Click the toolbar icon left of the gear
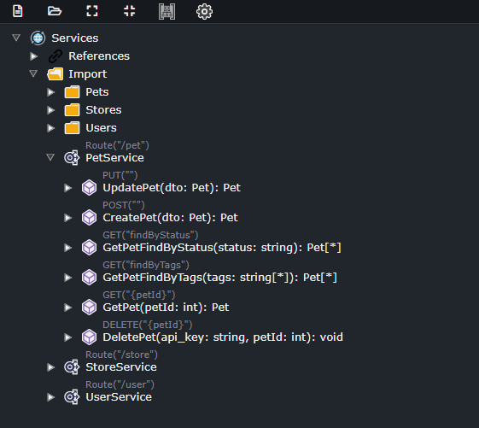479x428 pixels. (166, 12)
